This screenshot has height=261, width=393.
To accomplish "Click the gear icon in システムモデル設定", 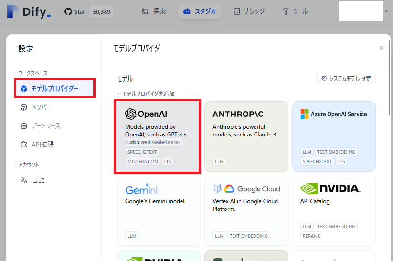I will point(324,78).
